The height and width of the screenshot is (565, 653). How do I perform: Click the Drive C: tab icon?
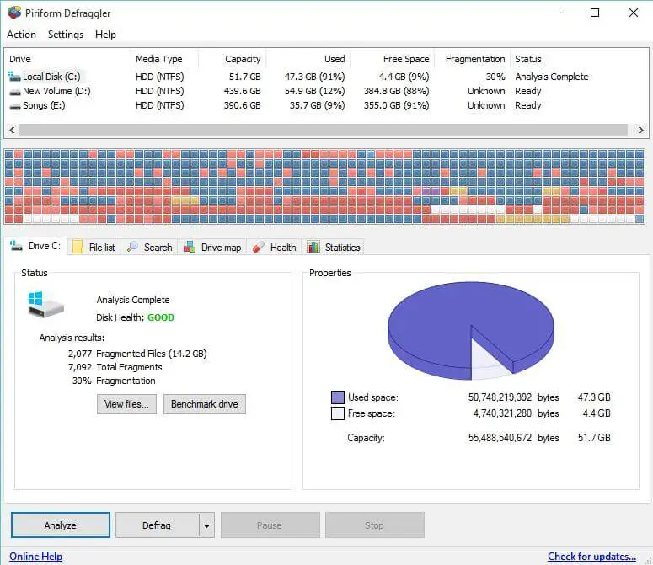point(16,246)
